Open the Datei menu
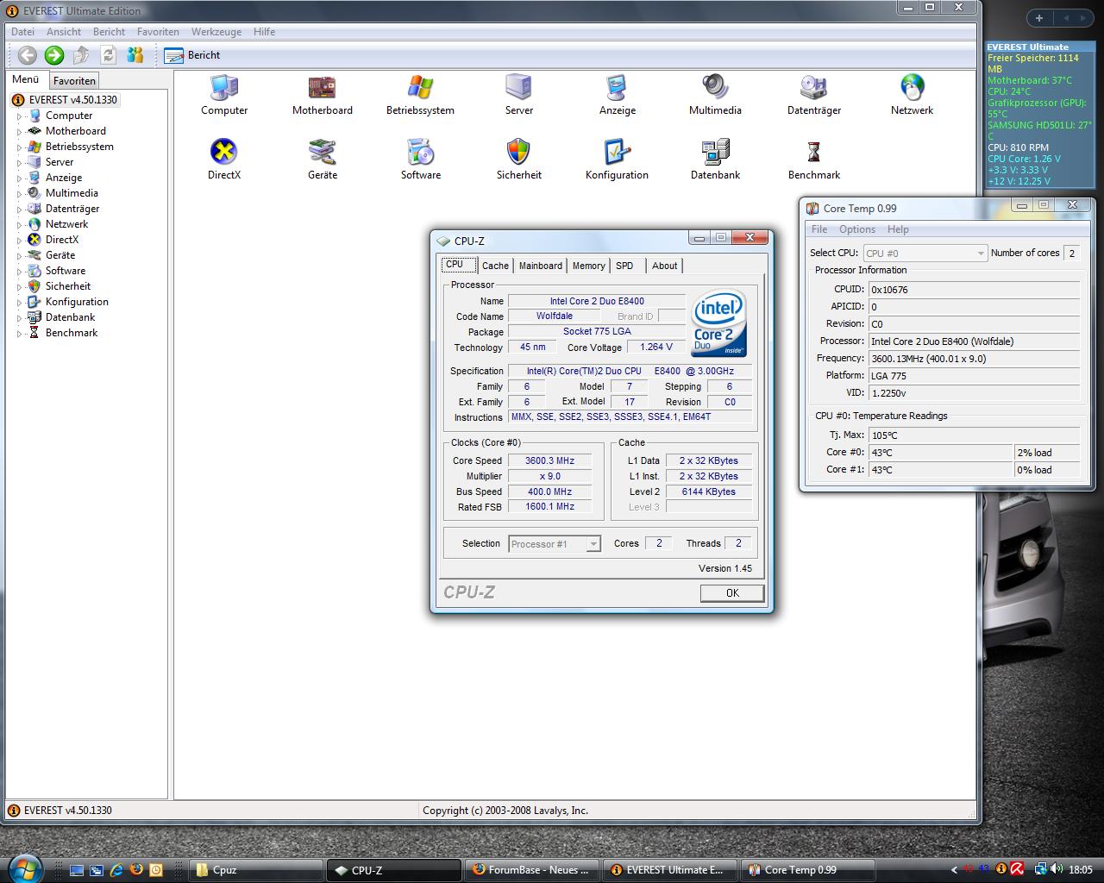1104x883 pixels. pos(22,32)
